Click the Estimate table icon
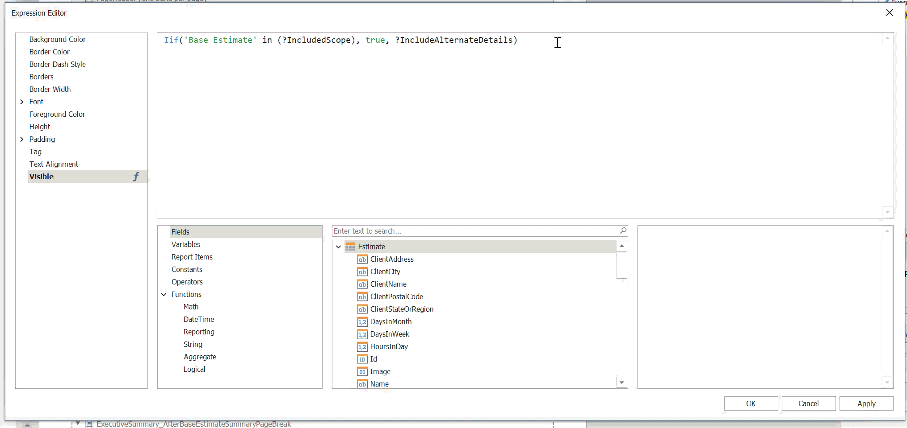 pyautogui.click(x=350, y=247)
